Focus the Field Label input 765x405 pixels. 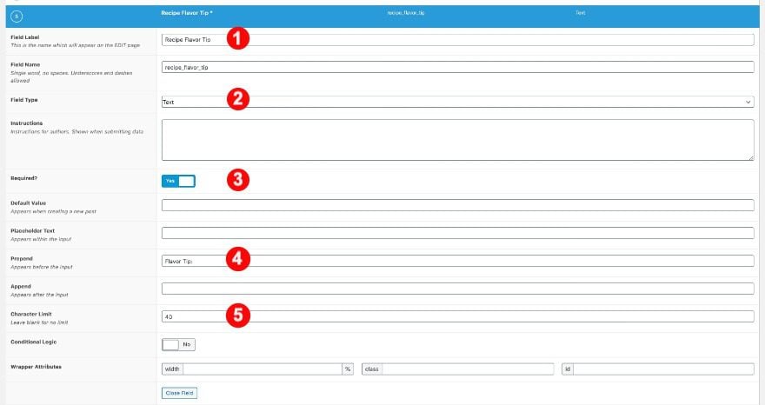pos(457,39)
